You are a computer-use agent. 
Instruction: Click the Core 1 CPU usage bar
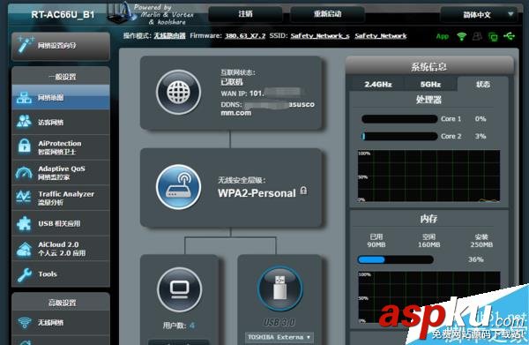[399, 119]
